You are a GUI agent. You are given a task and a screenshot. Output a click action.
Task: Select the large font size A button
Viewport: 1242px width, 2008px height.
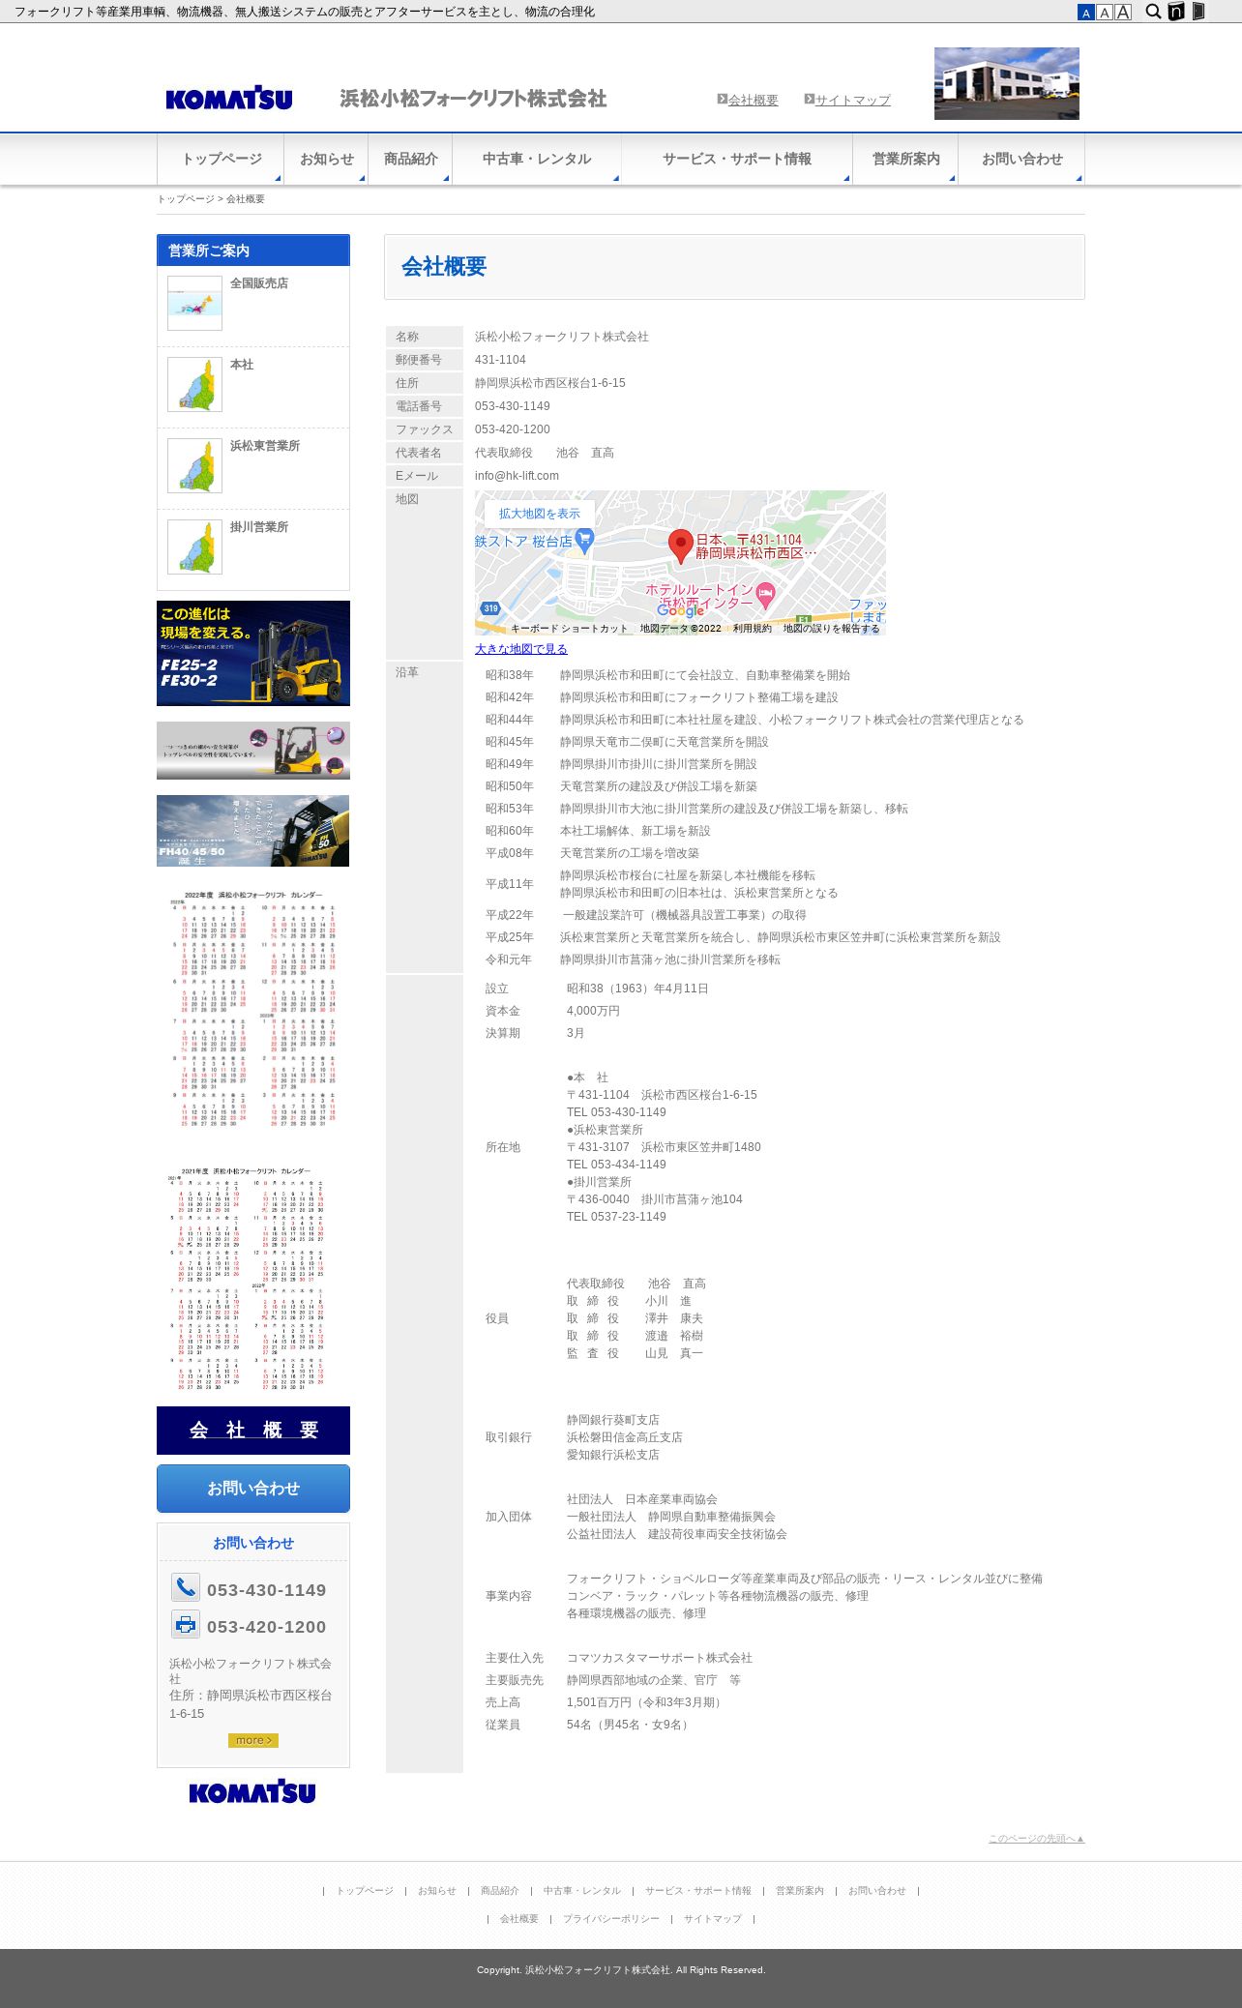coord(1123,13)
